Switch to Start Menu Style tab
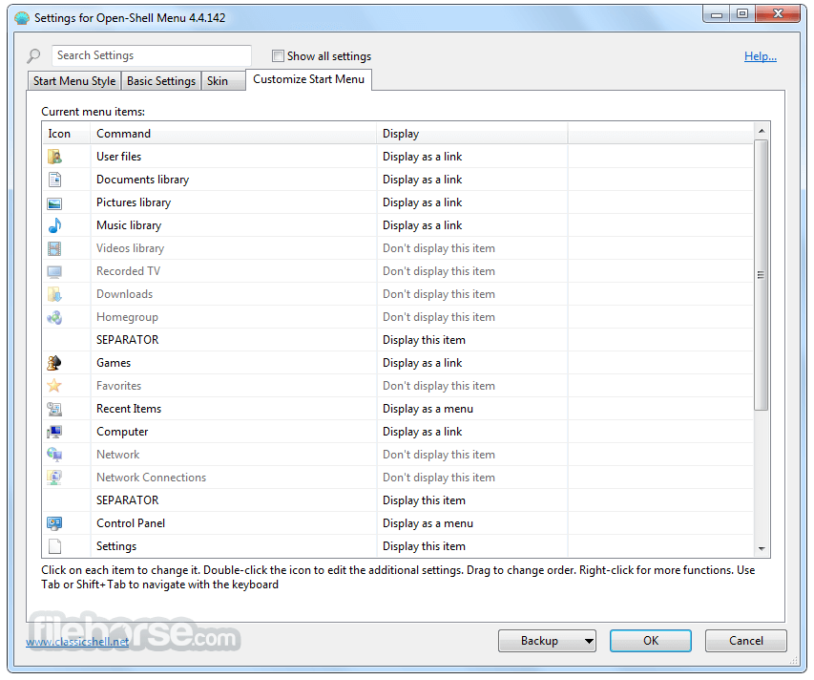The width and height of the screenshot is (814, 680). pos(74,81)
